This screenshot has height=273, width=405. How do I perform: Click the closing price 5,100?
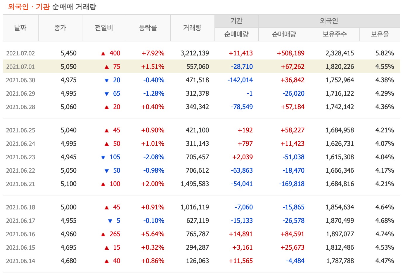pyautogui.click(x=69, y=184)
